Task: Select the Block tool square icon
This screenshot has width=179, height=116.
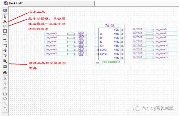Action: click(x=5, y=31)
